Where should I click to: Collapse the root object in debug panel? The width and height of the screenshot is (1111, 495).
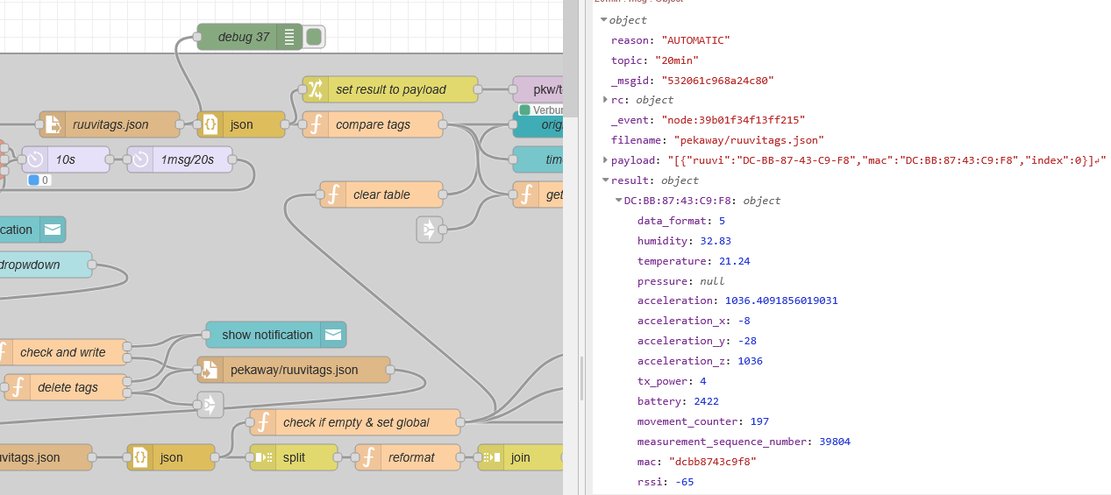pos(604,20)
